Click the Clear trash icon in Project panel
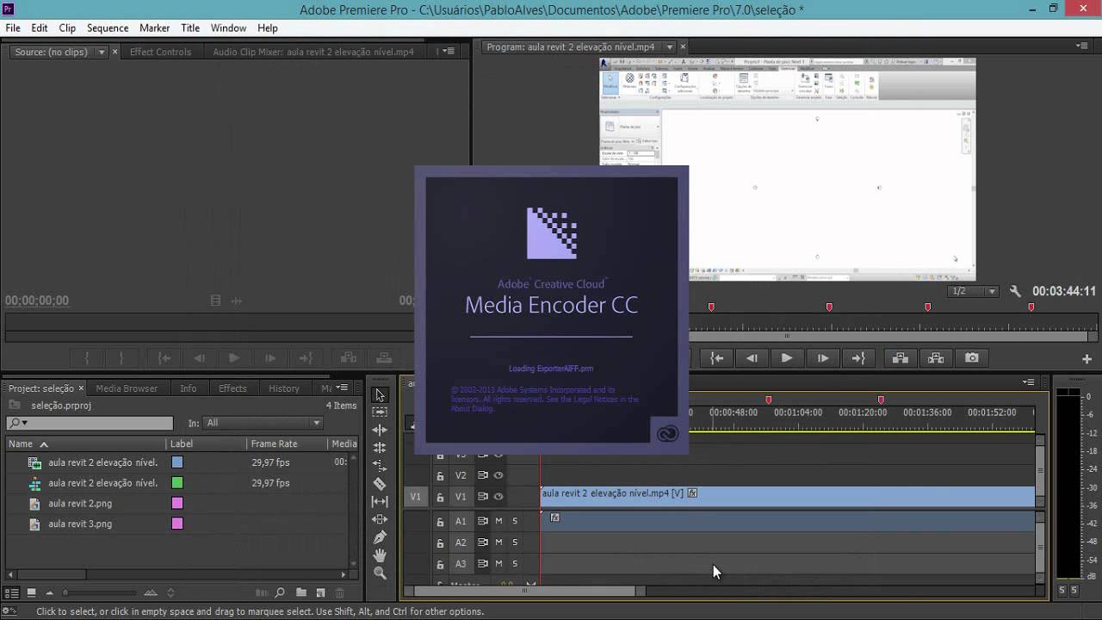This screenshot has width=1102, height=620. [x=339, y=592]
